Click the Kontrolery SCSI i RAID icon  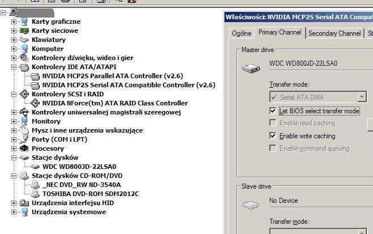[24, 94]
